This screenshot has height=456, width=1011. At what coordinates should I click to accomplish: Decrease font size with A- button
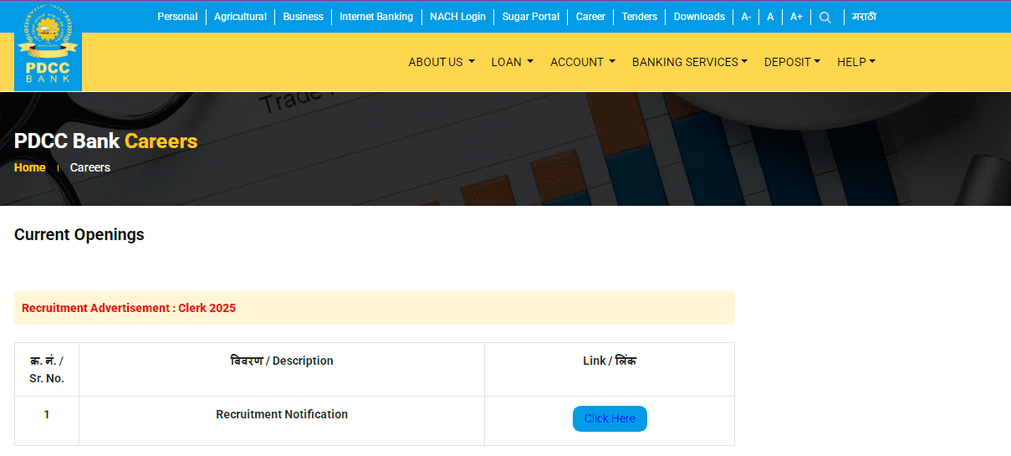click(746, 17)
